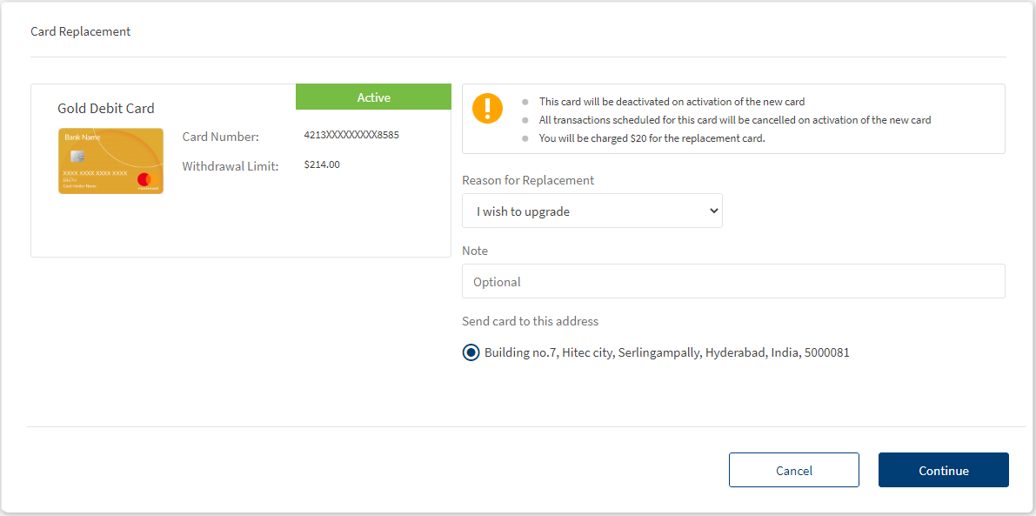Open the Reason for Replacement dropdown
The height and width of the screenshot is (516, 1036).
[x=592, y=211]
